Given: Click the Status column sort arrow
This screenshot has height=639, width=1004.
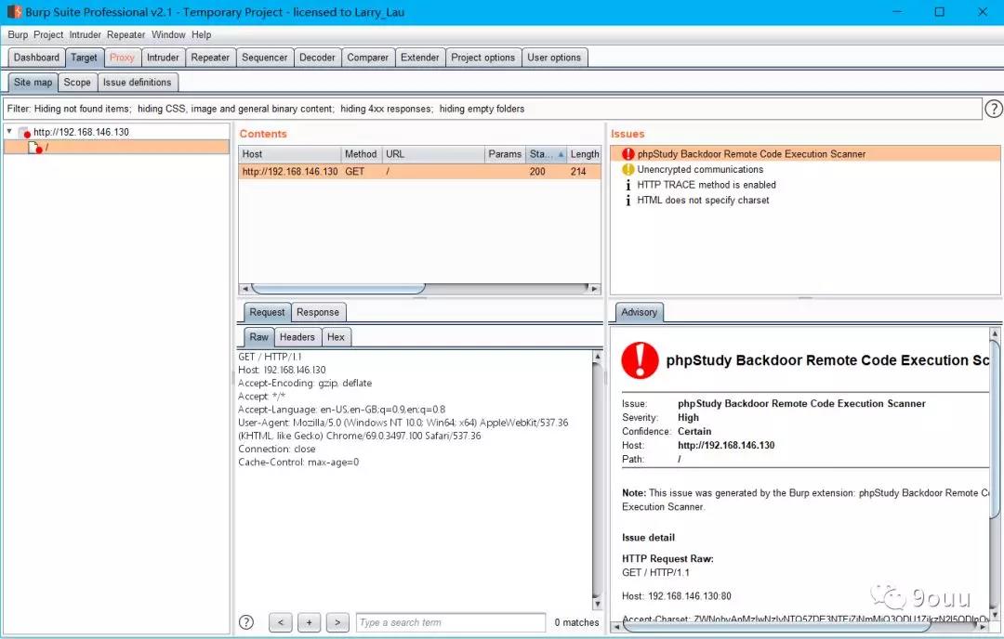Looking at the screenshot, I should 561,154.
